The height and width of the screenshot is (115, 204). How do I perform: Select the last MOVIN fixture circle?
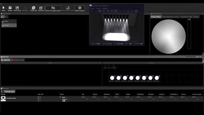157,78
